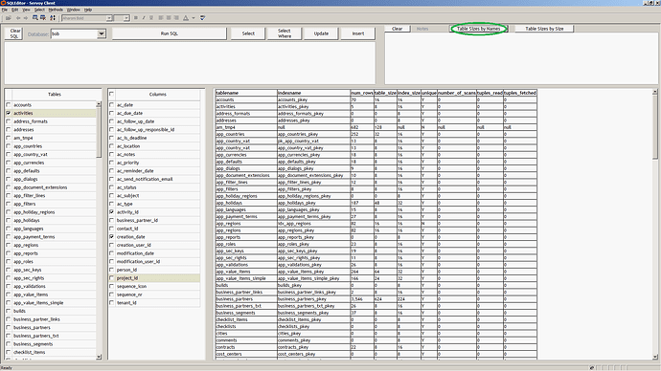This screenshot has width=661, height=371.
Task: Click the Sort toolbar icon
Action: [53, 18]
